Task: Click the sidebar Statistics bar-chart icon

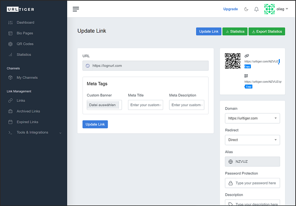Action: [10, 55]
